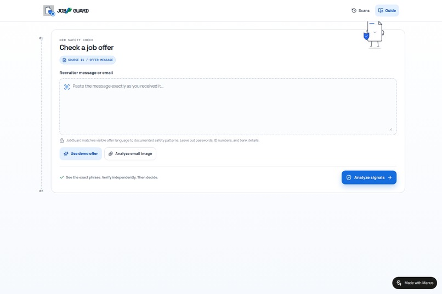This screenshot has width=442, height=294.
Task: Focus the recruiter message text area
Action: coord(228,107)
